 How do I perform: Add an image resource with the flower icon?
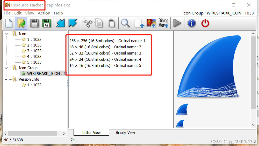[x=151, y=23]
